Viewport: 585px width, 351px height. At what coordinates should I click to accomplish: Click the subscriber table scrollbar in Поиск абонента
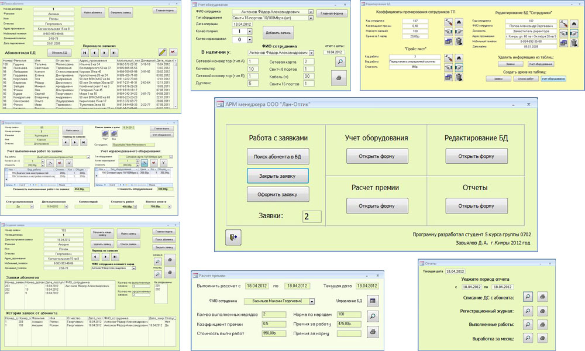175,83
